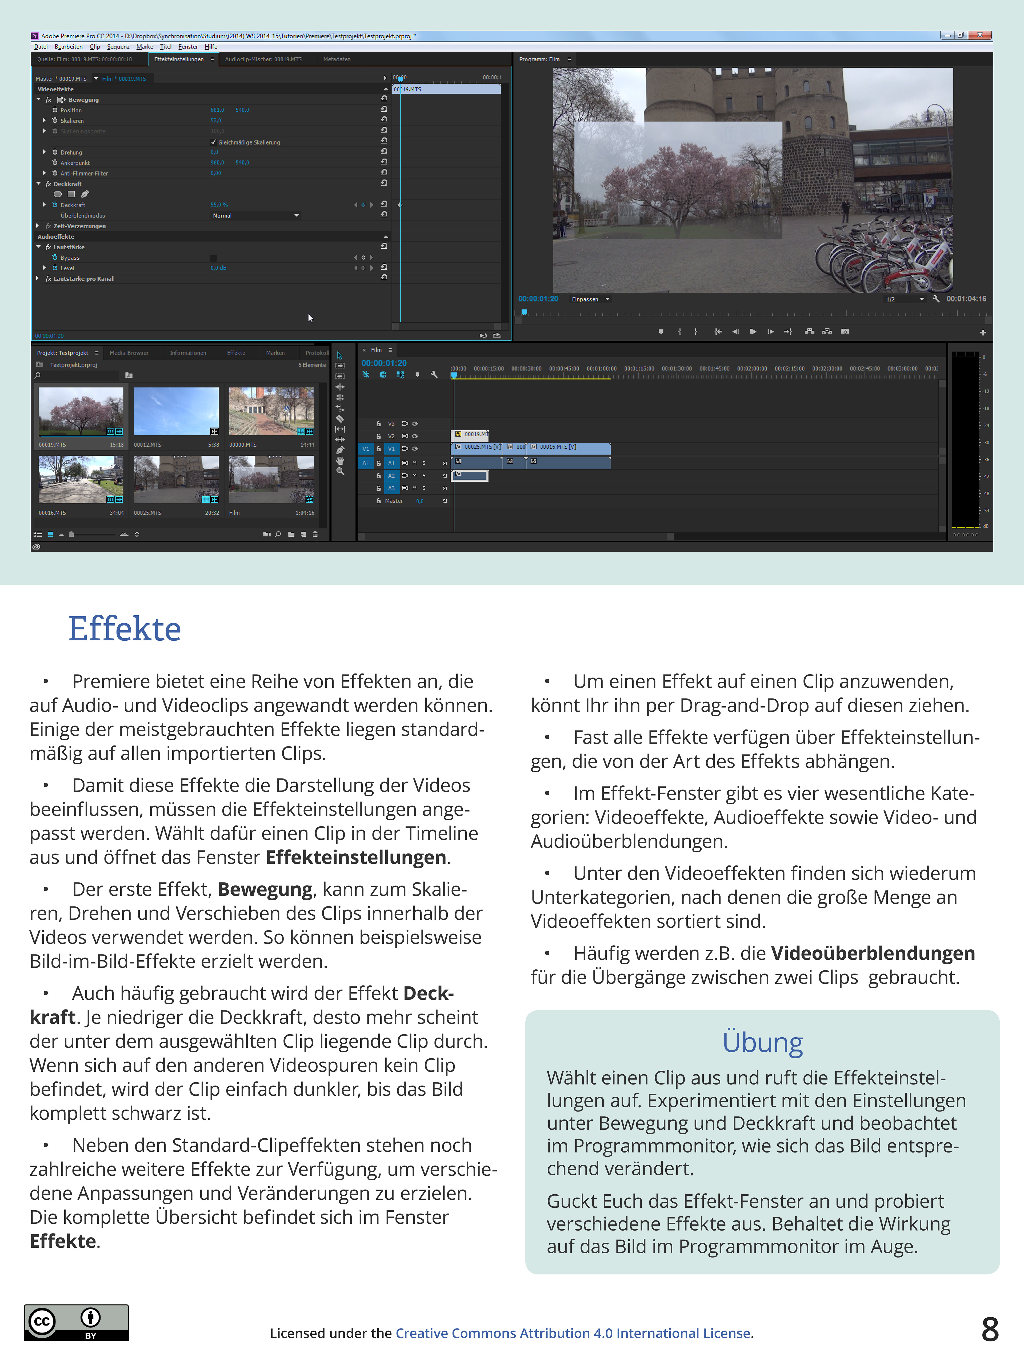1024x1365 pixels.
Task: Expand the Drehung property
Action: pos(45,152)
